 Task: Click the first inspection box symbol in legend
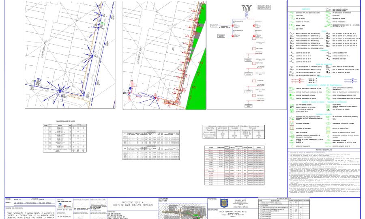(292, 67)
